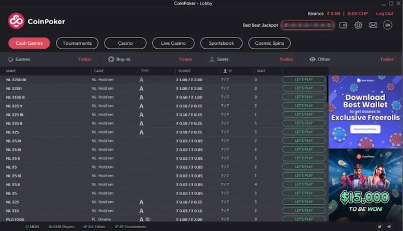Click the table list scrollbar
The width and height of the screenshot is (403, 231).
pos(327,89)
